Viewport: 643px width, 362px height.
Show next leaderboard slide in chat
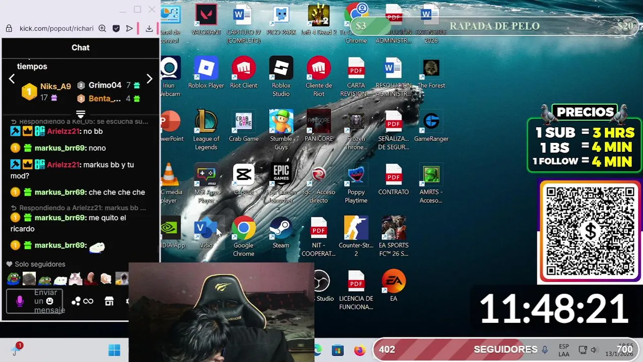(x=149, y=79)
